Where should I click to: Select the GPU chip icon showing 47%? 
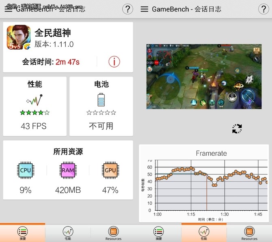pos(110,170)
